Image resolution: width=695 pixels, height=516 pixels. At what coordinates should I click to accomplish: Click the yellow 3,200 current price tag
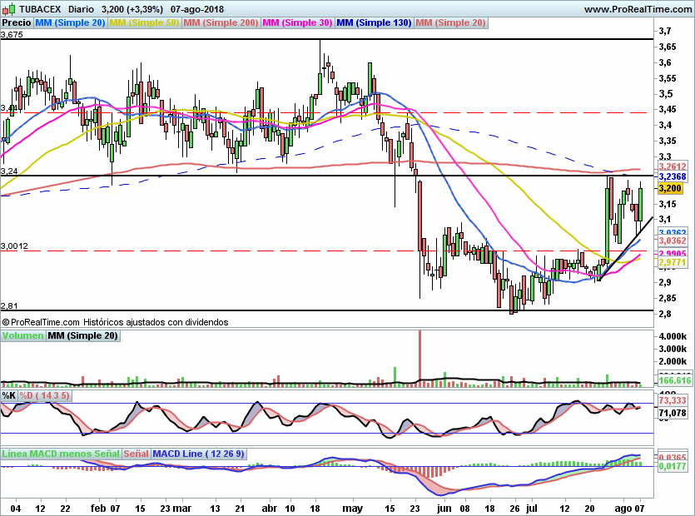pos(671,189)
